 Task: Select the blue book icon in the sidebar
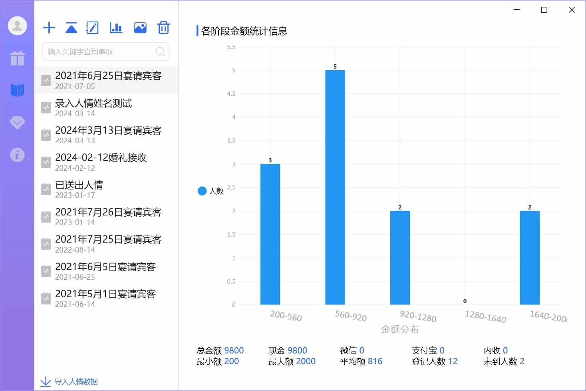(x=17, y=90)
